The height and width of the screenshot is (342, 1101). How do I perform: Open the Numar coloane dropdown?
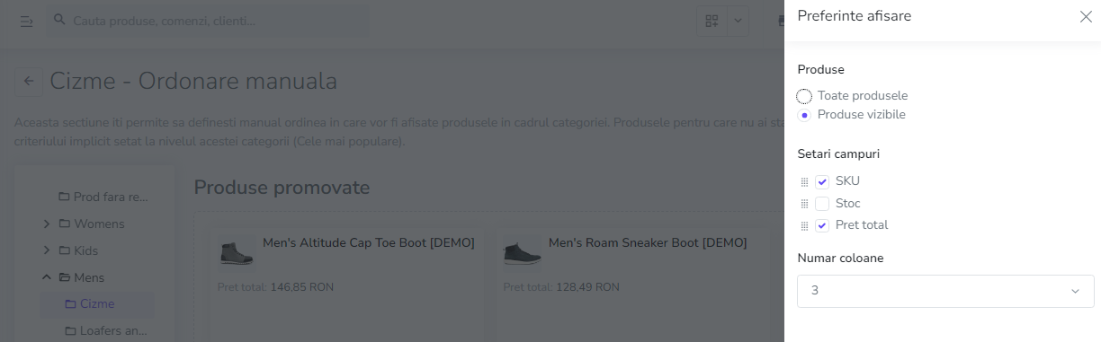945,291
